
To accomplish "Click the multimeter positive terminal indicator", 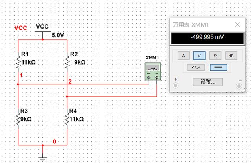I will [x=176, y=86].
